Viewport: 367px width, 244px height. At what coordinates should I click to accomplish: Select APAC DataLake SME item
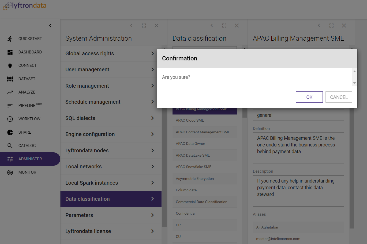coord(205,155)
